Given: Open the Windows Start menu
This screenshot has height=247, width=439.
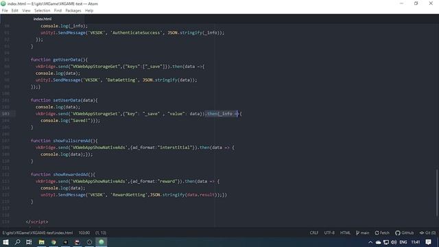Looking at the screenshot, I should click(5, 242).
